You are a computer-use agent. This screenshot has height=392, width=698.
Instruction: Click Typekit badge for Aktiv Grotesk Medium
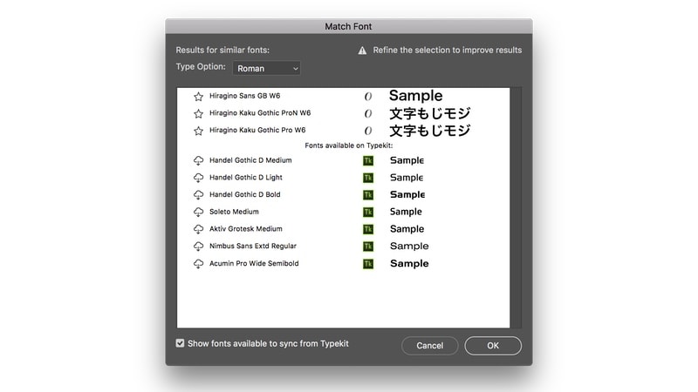click(x=367, y=229)
